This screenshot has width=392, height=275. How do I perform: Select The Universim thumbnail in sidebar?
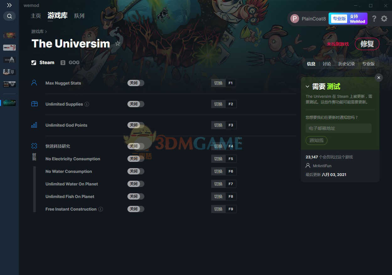coord(9,103)
